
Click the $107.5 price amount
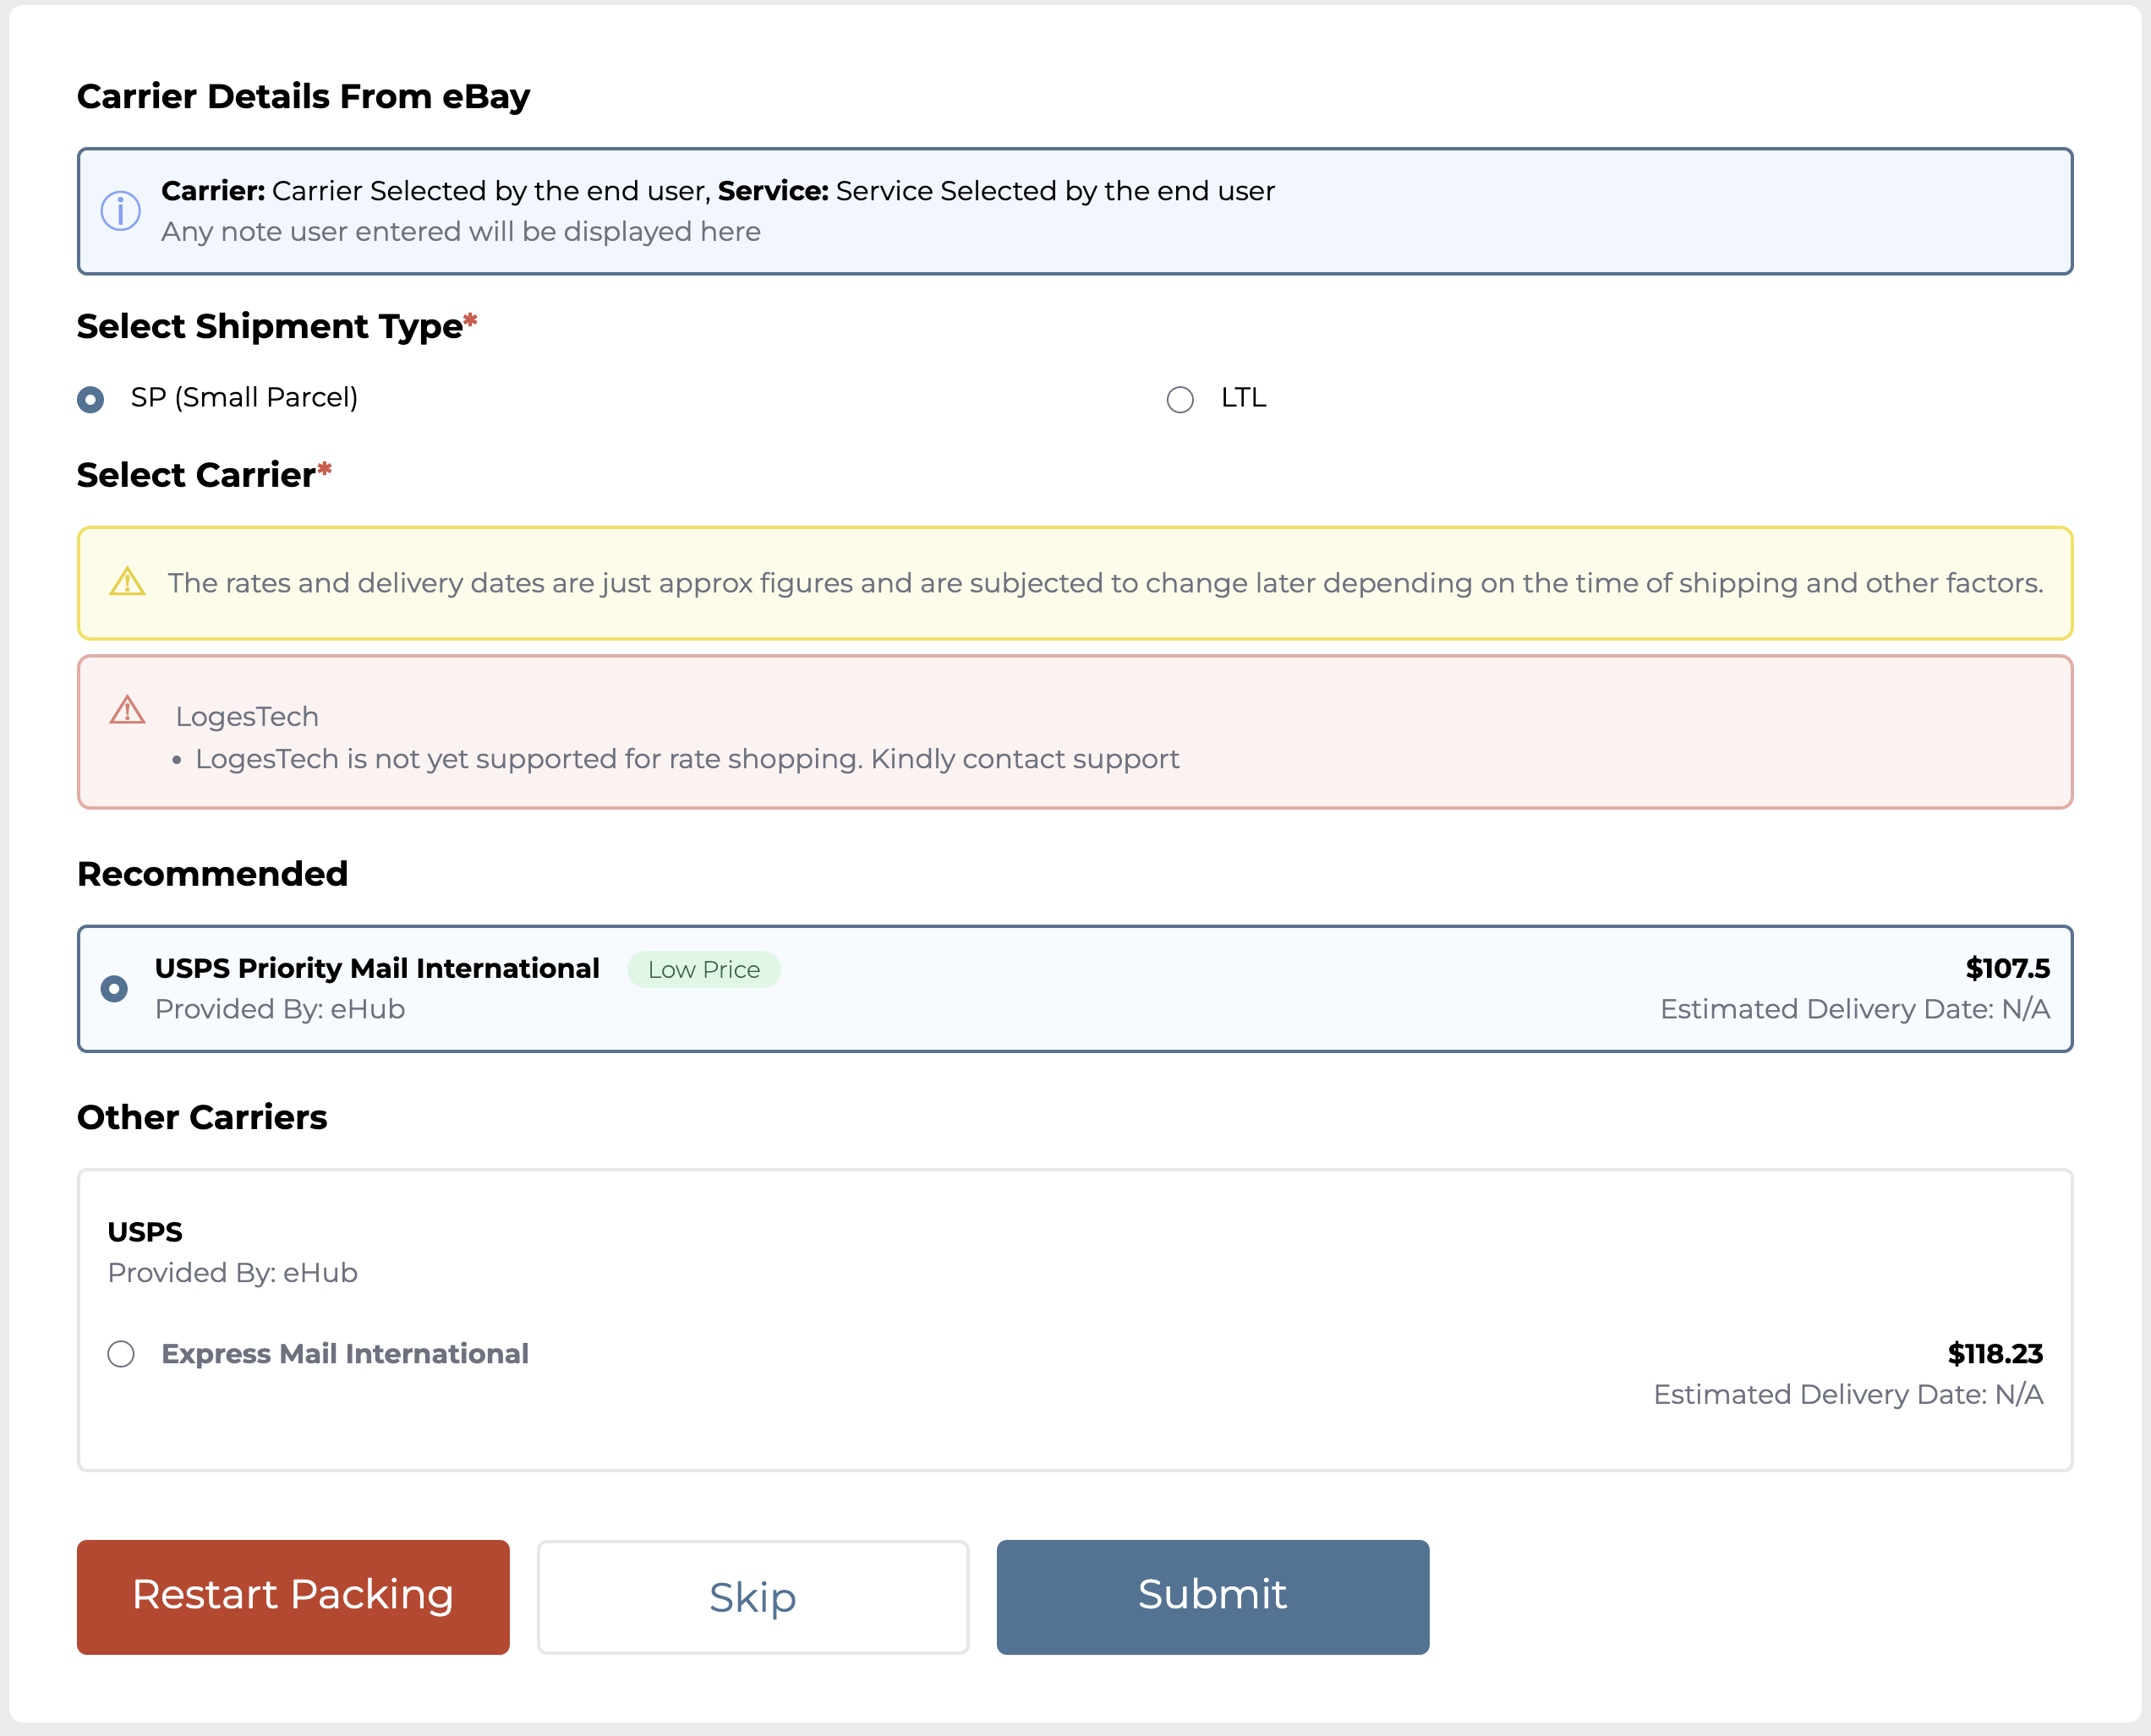coord(2007,968)
